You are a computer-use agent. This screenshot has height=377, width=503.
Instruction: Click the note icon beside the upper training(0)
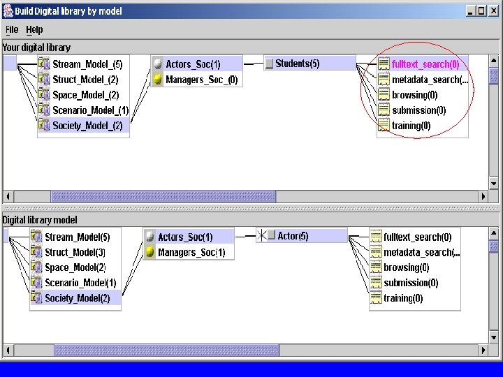click(x=384, y=126)
